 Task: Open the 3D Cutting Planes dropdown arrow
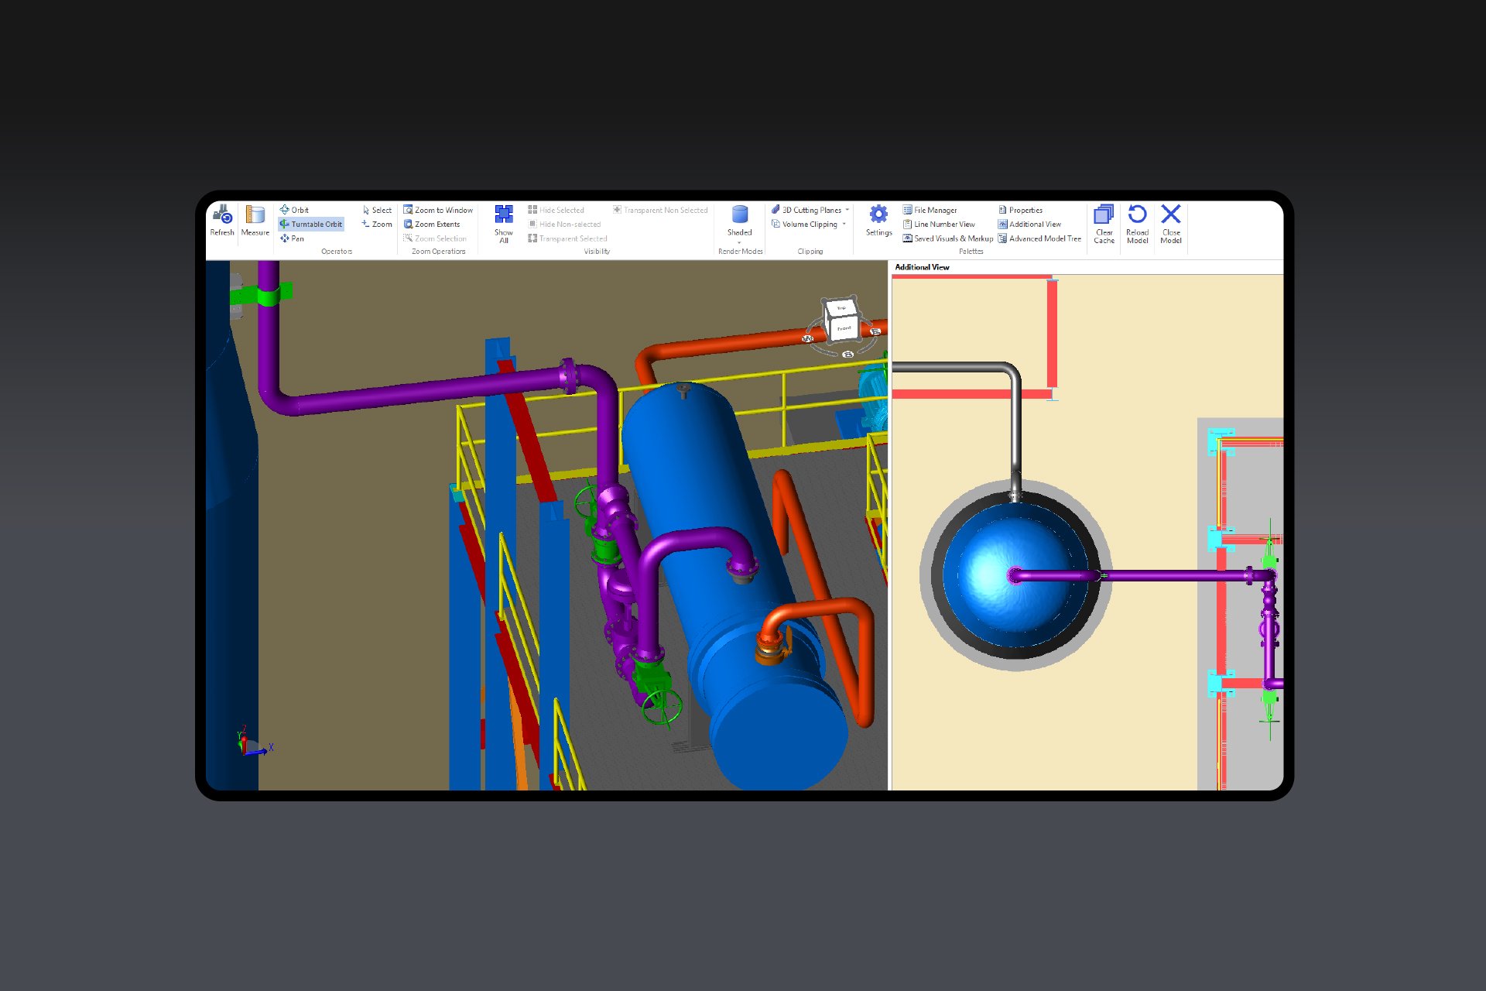pos(847,210)
